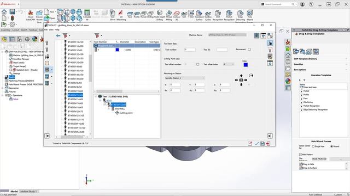Screen dimensions: 350x196
Task: Click blue back arrow in ToolKit
Action: [58, 35]
